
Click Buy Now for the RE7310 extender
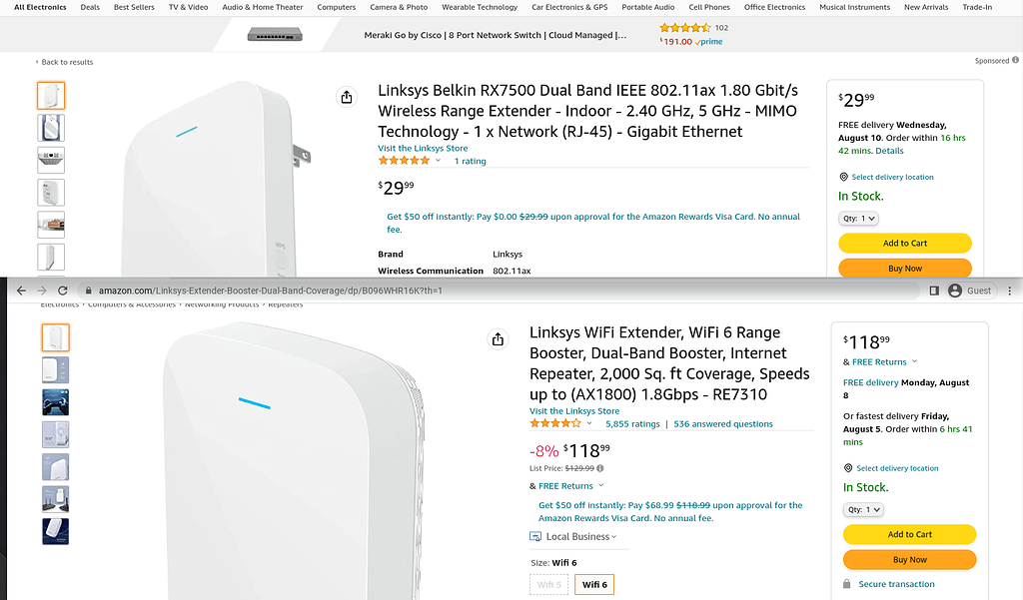(909, 559)
